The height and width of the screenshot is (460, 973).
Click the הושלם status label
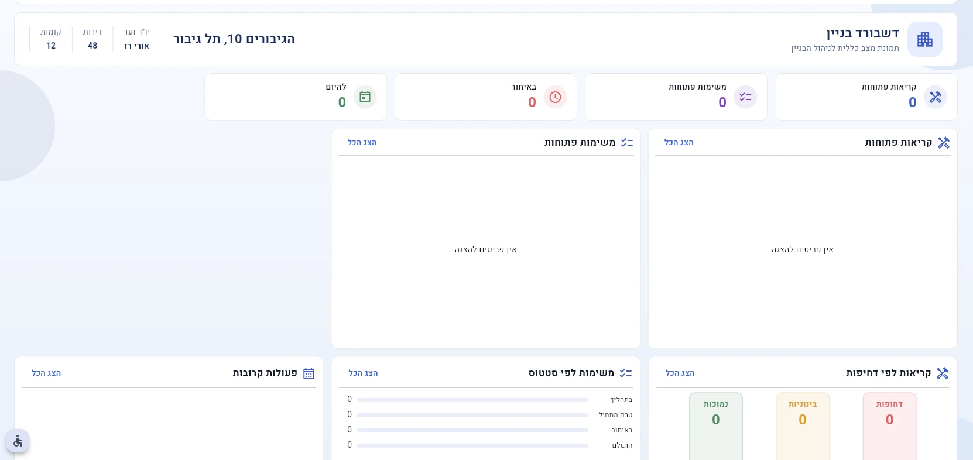tap(622, 446)
